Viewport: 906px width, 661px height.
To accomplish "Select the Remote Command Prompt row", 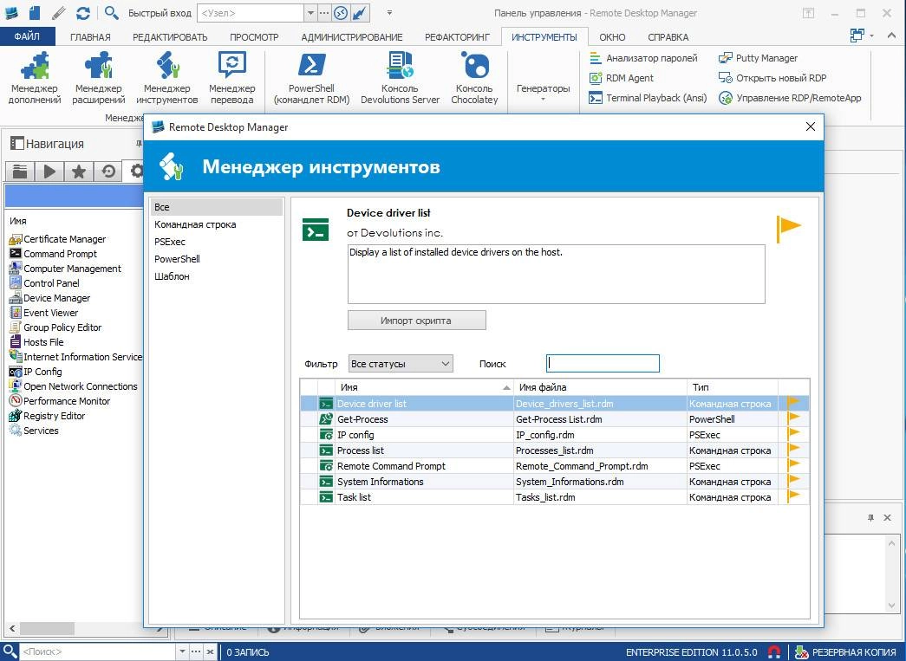I will coord(555,466).
